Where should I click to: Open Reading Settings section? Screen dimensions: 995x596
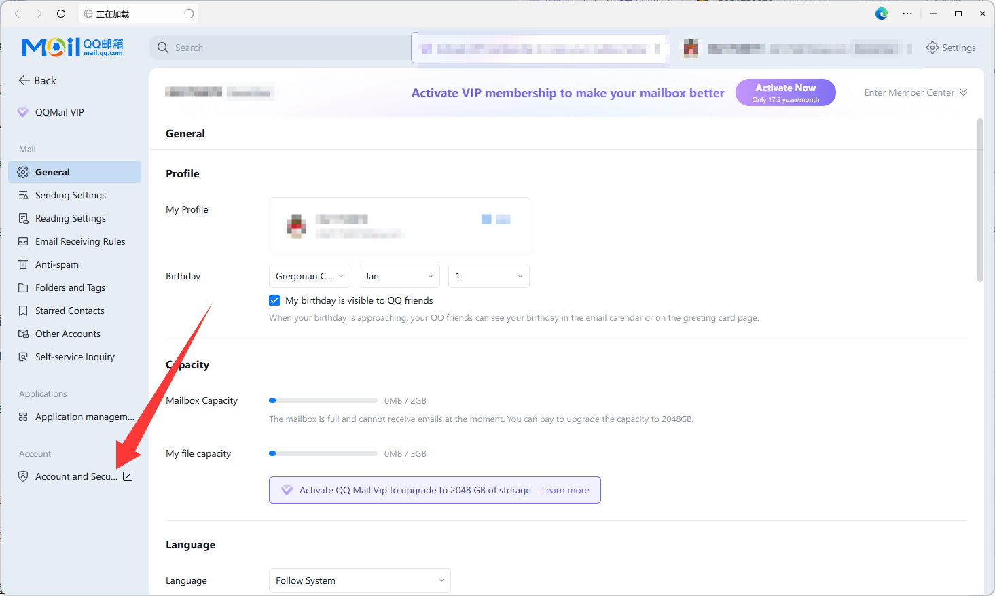pyautogui.click(x=75, y=218)
